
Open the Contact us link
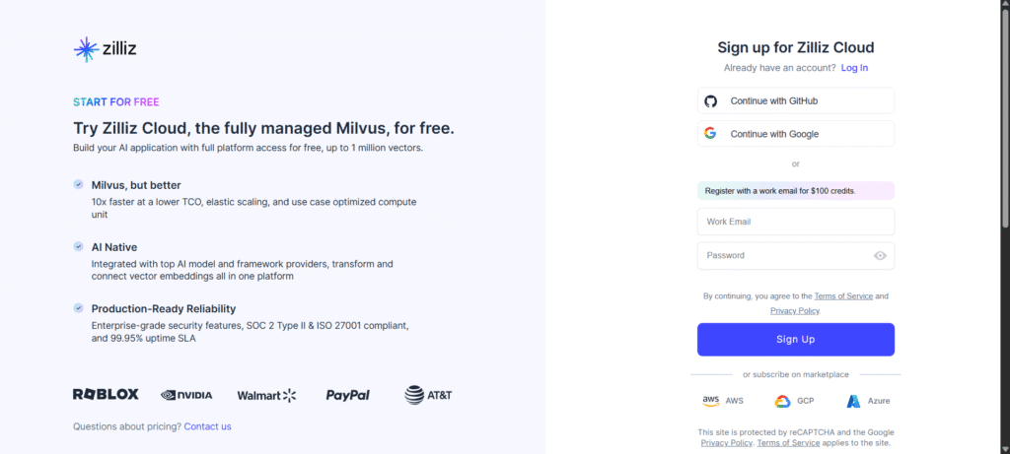(207, 426)
